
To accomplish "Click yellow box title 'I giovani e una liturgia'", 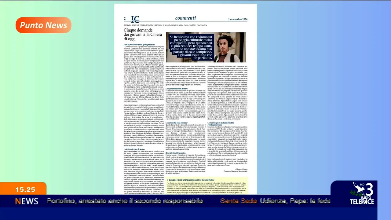I will click(191, 180).
